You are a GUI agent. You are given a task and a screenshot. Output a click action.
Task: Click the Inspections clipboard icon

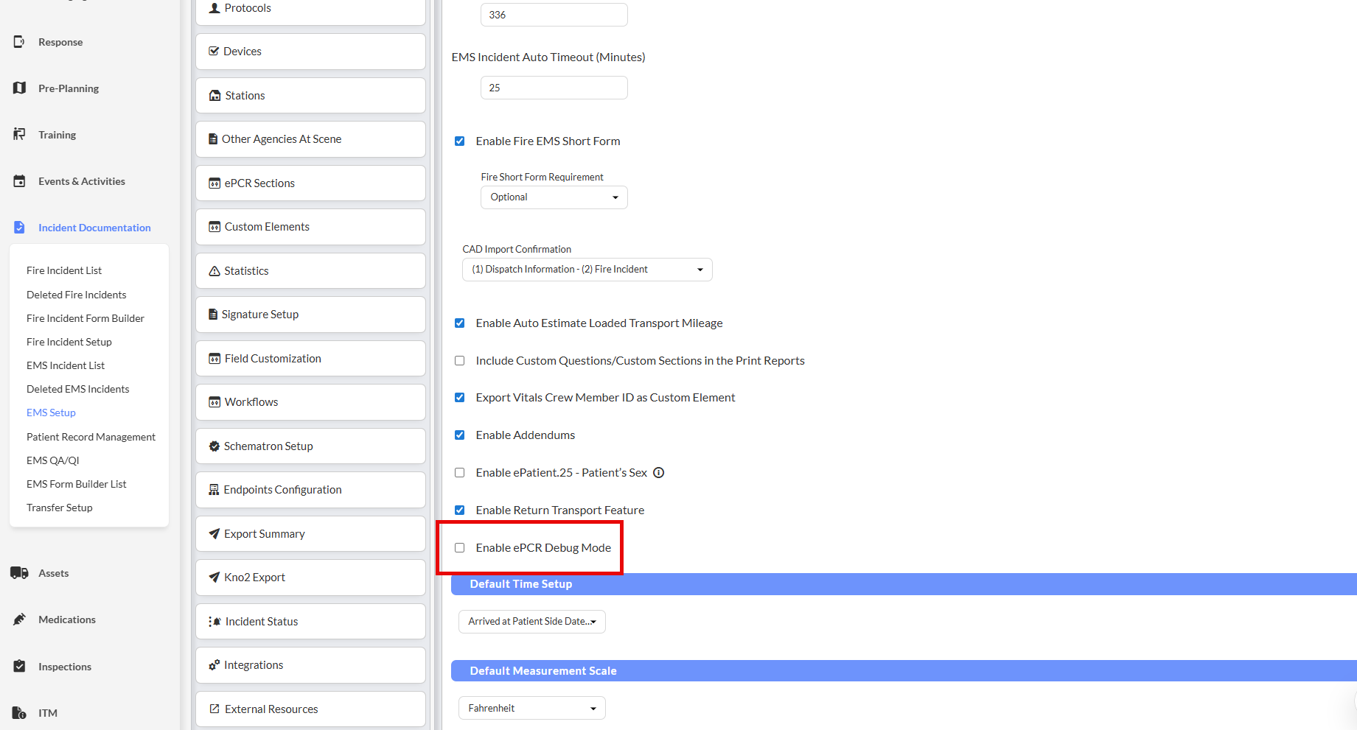(x=19, y=667)
